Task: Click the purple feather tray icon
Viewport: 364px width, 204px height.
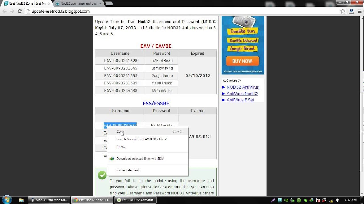Action: coord(273,200)
